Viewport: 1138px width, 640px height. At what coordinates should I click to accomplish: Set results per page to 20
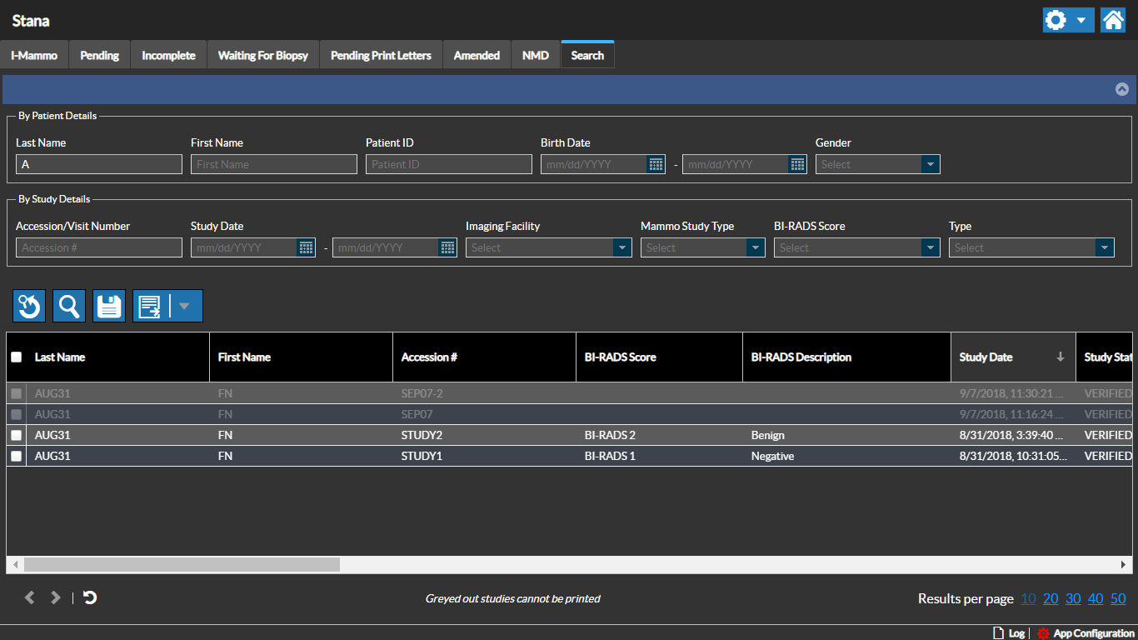point(1051,598)
